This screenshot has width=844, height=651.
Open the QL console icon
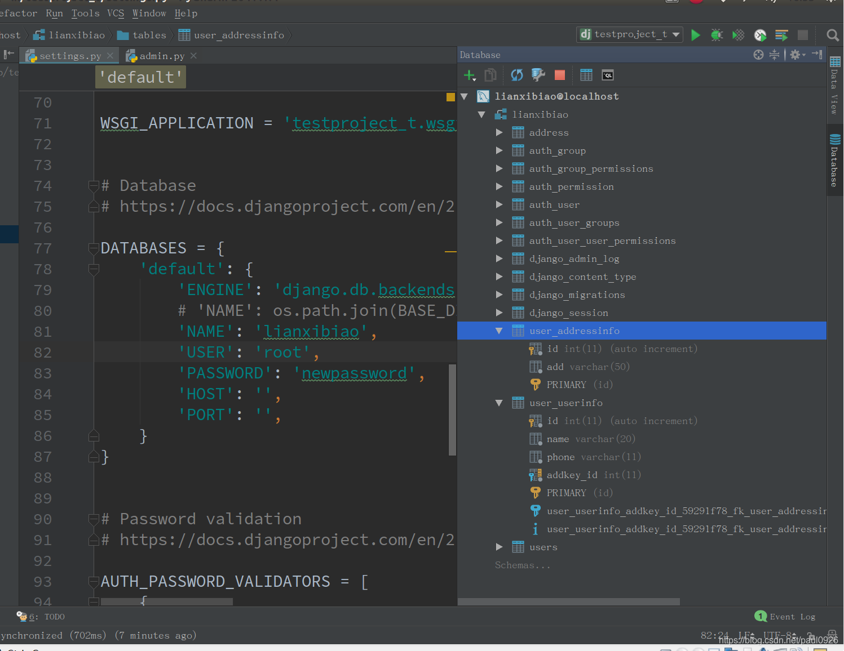click(608, 75)
